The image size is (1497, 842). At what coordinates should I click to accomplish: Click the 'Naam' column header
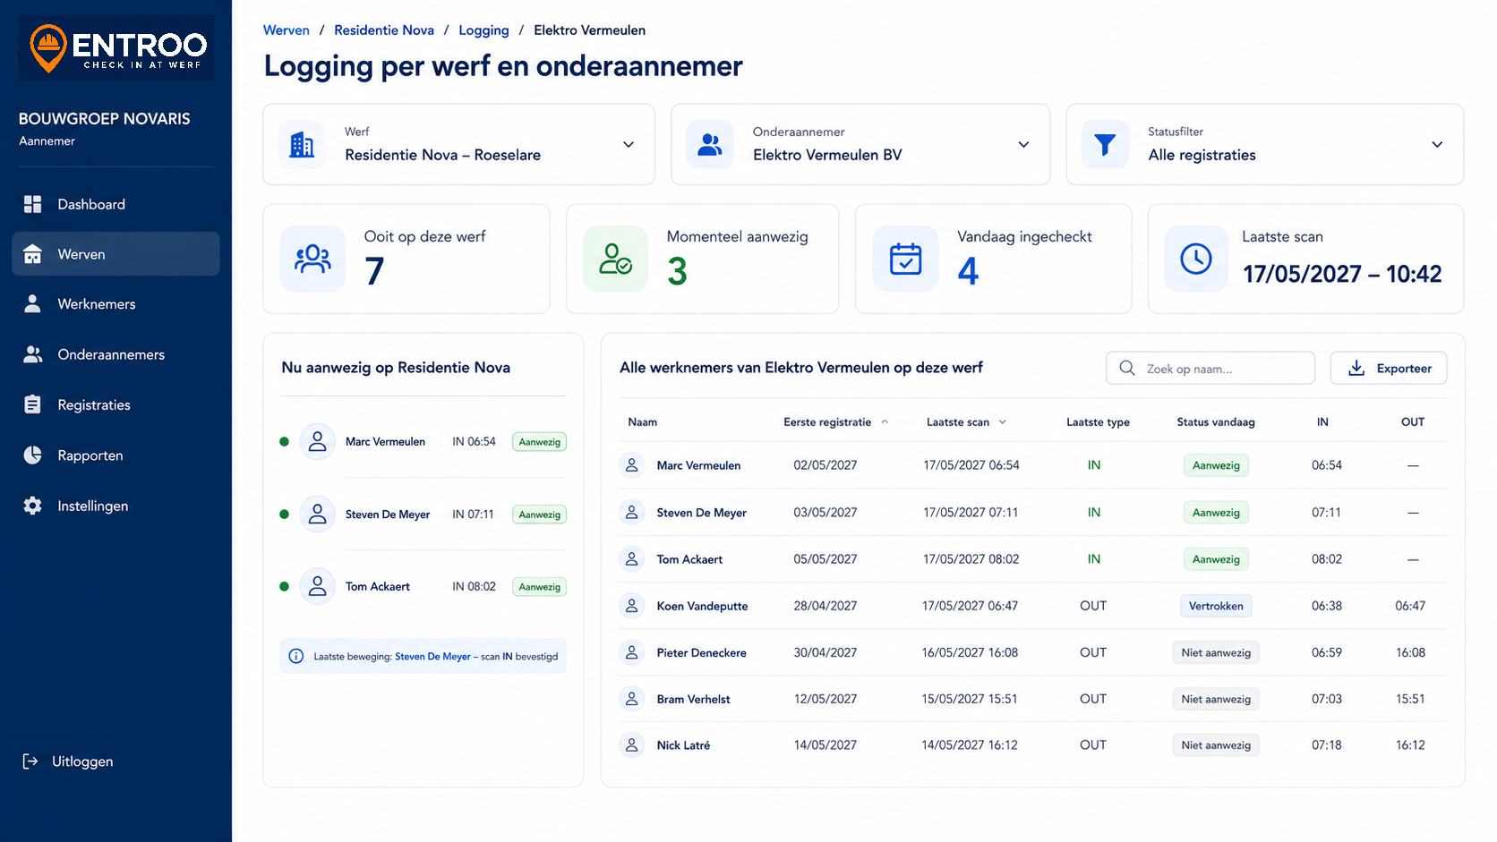643,421
